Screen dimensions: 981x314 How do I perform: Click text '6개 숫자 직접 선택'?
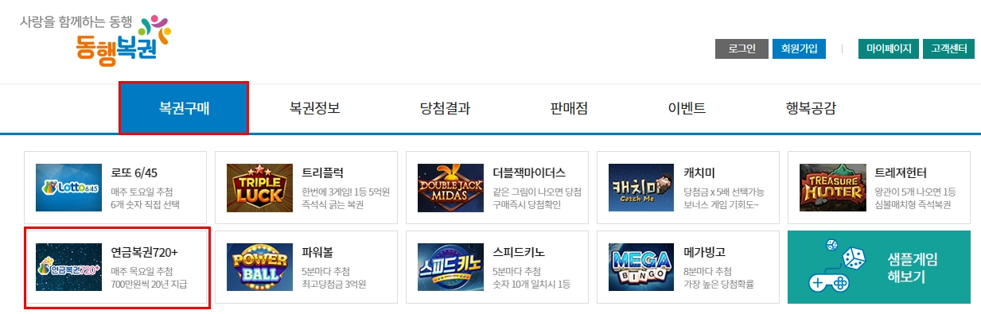(146, 204)
